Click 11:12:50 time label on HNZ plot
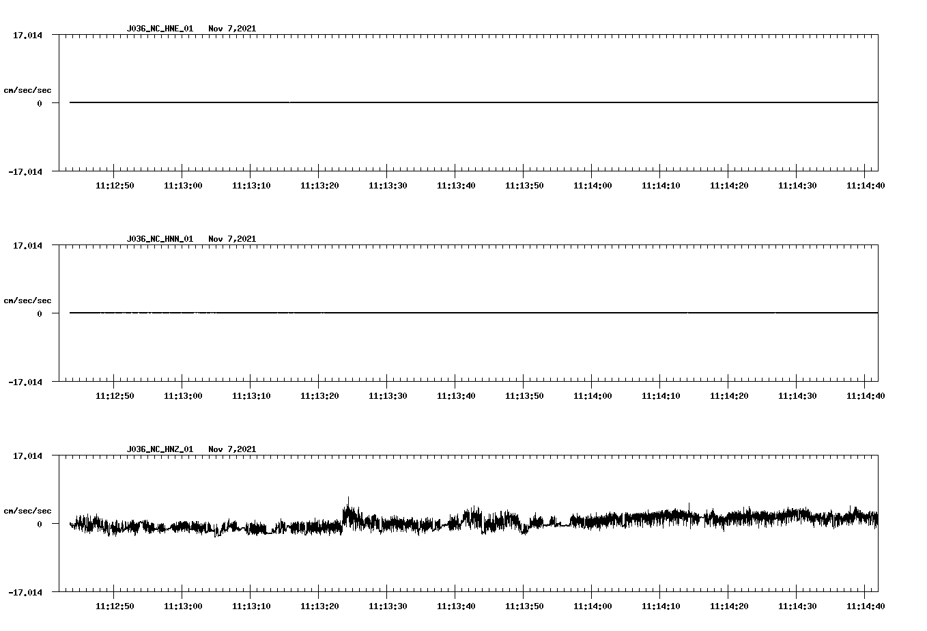The height and width of the screenshot is (631, 927). [115, 606]
